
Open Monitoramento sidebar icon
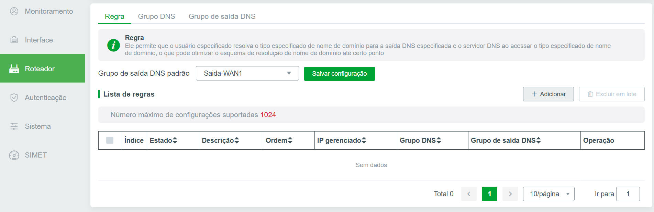[x=14, y=11]
